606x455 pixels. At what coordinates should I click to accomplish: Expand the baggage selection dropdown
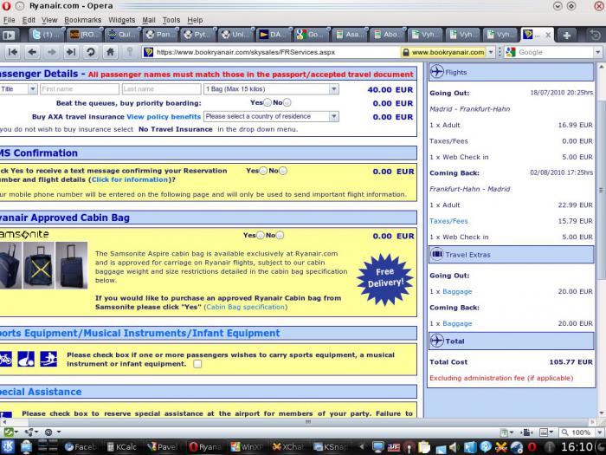tap(271, 89)
